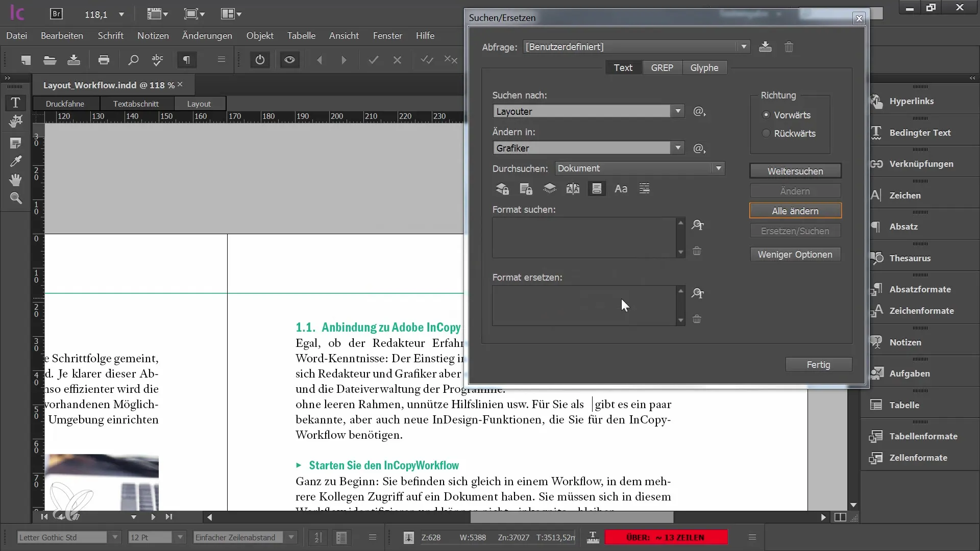Screen dimensions: 980x551
Task: Select Vorwärts search direction
Action: [x=766, y=114]
